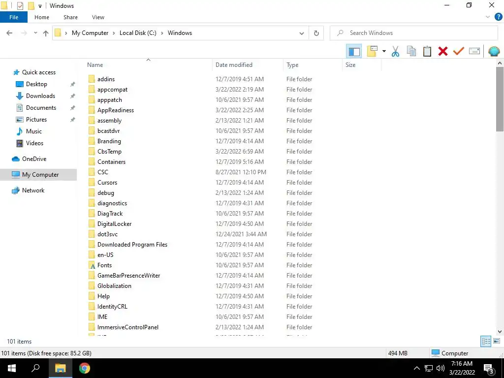
Task: Select the IdentityCRL folder icon
Action: (x=92, y=307)
